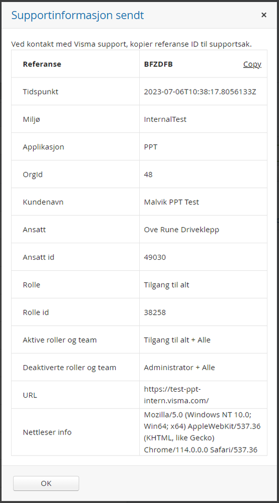The image size is (279, 503).
Task: Select the Aktive roller og team label
Action: [60, 340]
